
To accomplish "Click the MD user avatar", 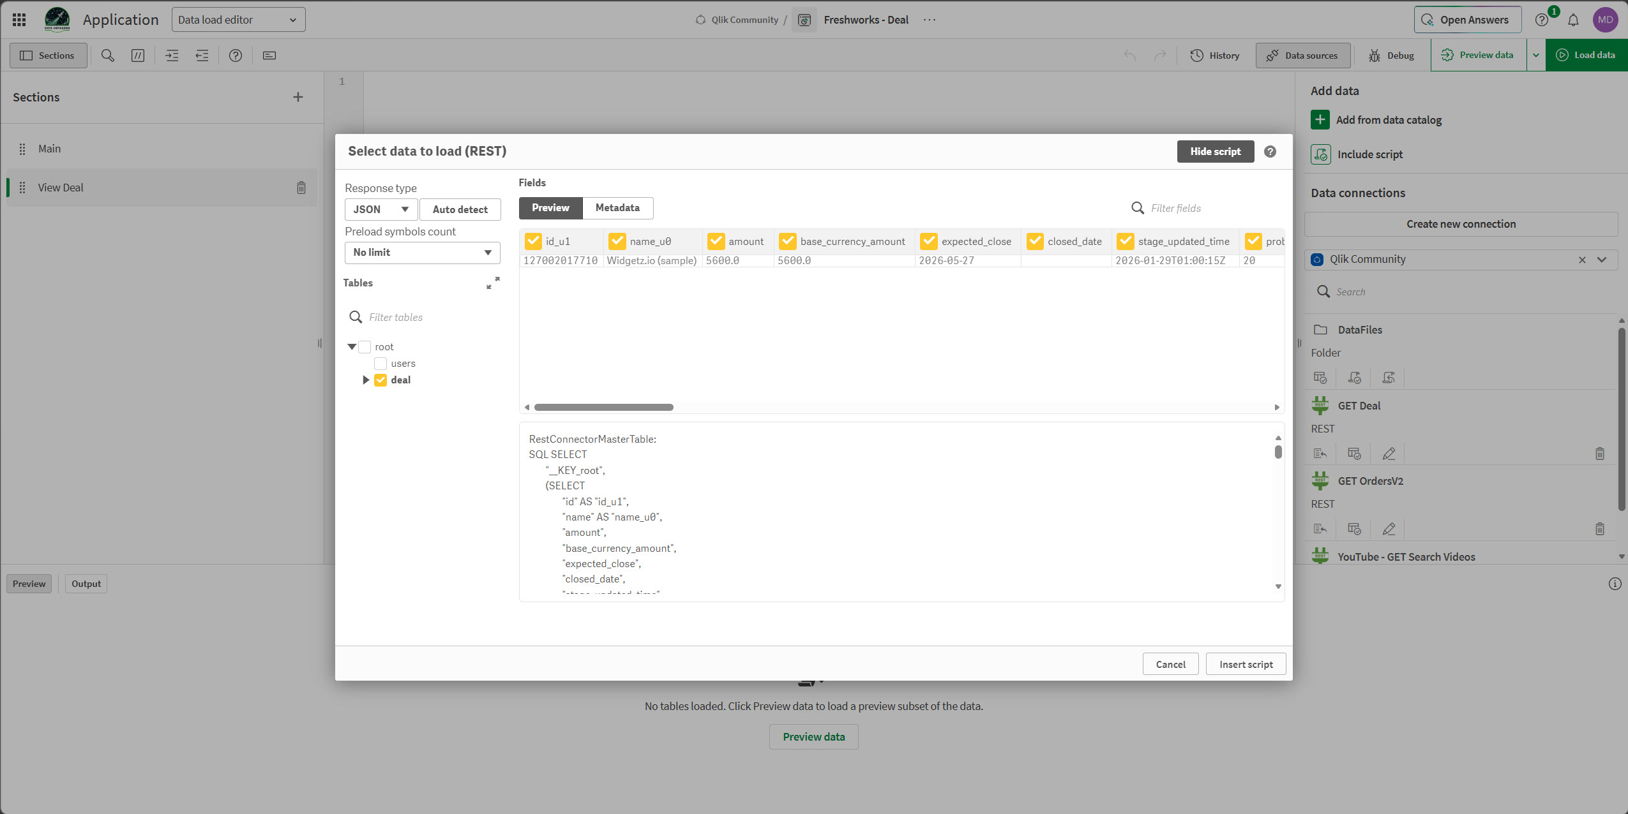I will click(x=1606, y=20).
